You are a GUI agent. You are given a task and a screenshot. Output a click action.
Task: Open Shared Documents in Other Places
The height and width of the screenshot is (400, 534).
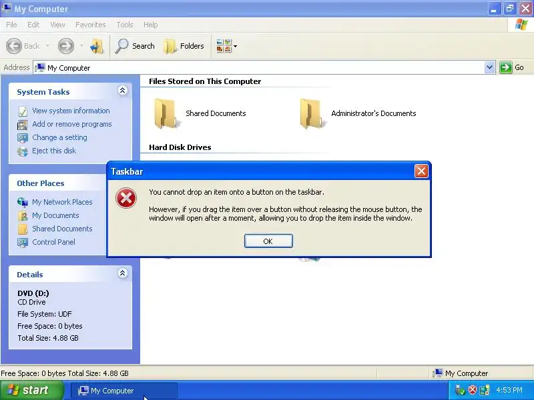[x=62, y=228]
